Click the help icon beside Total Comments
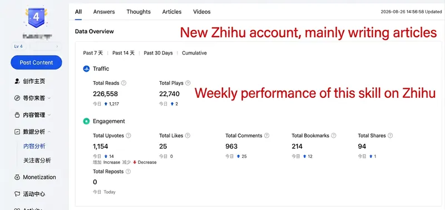This screenshot has width=445, height=210. click(x=266, y=136)
